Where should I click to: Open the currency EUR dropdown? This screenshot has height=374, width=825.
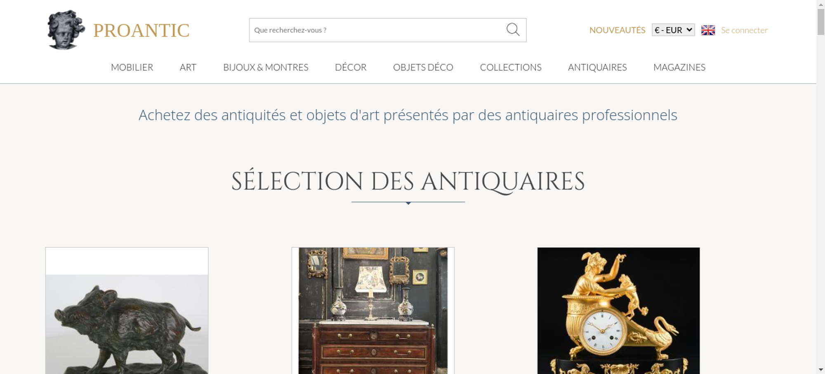[x=673, y=30]
